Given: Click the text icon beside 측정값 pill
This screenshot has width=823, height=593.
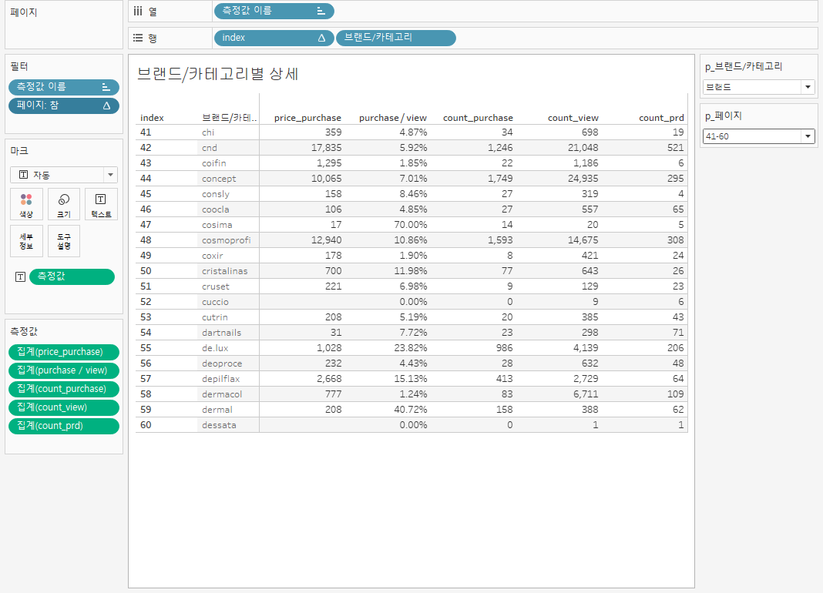Looking at the screenshot, I should 21,277.
